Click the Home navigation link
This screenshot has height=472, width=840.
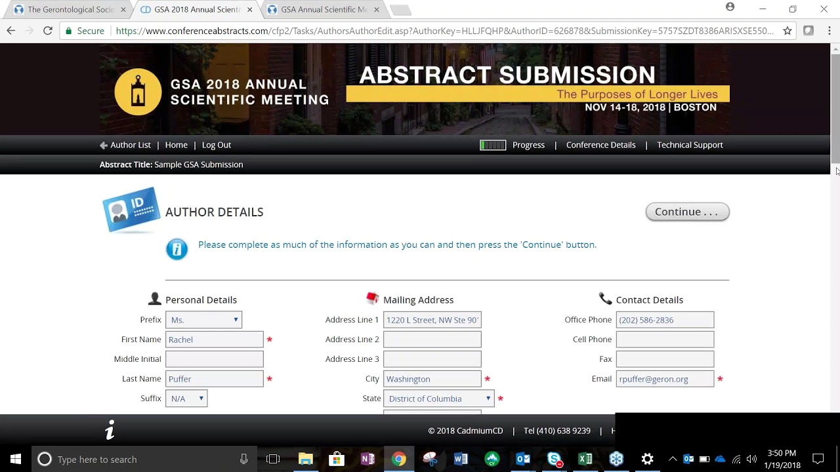[176, 145]
